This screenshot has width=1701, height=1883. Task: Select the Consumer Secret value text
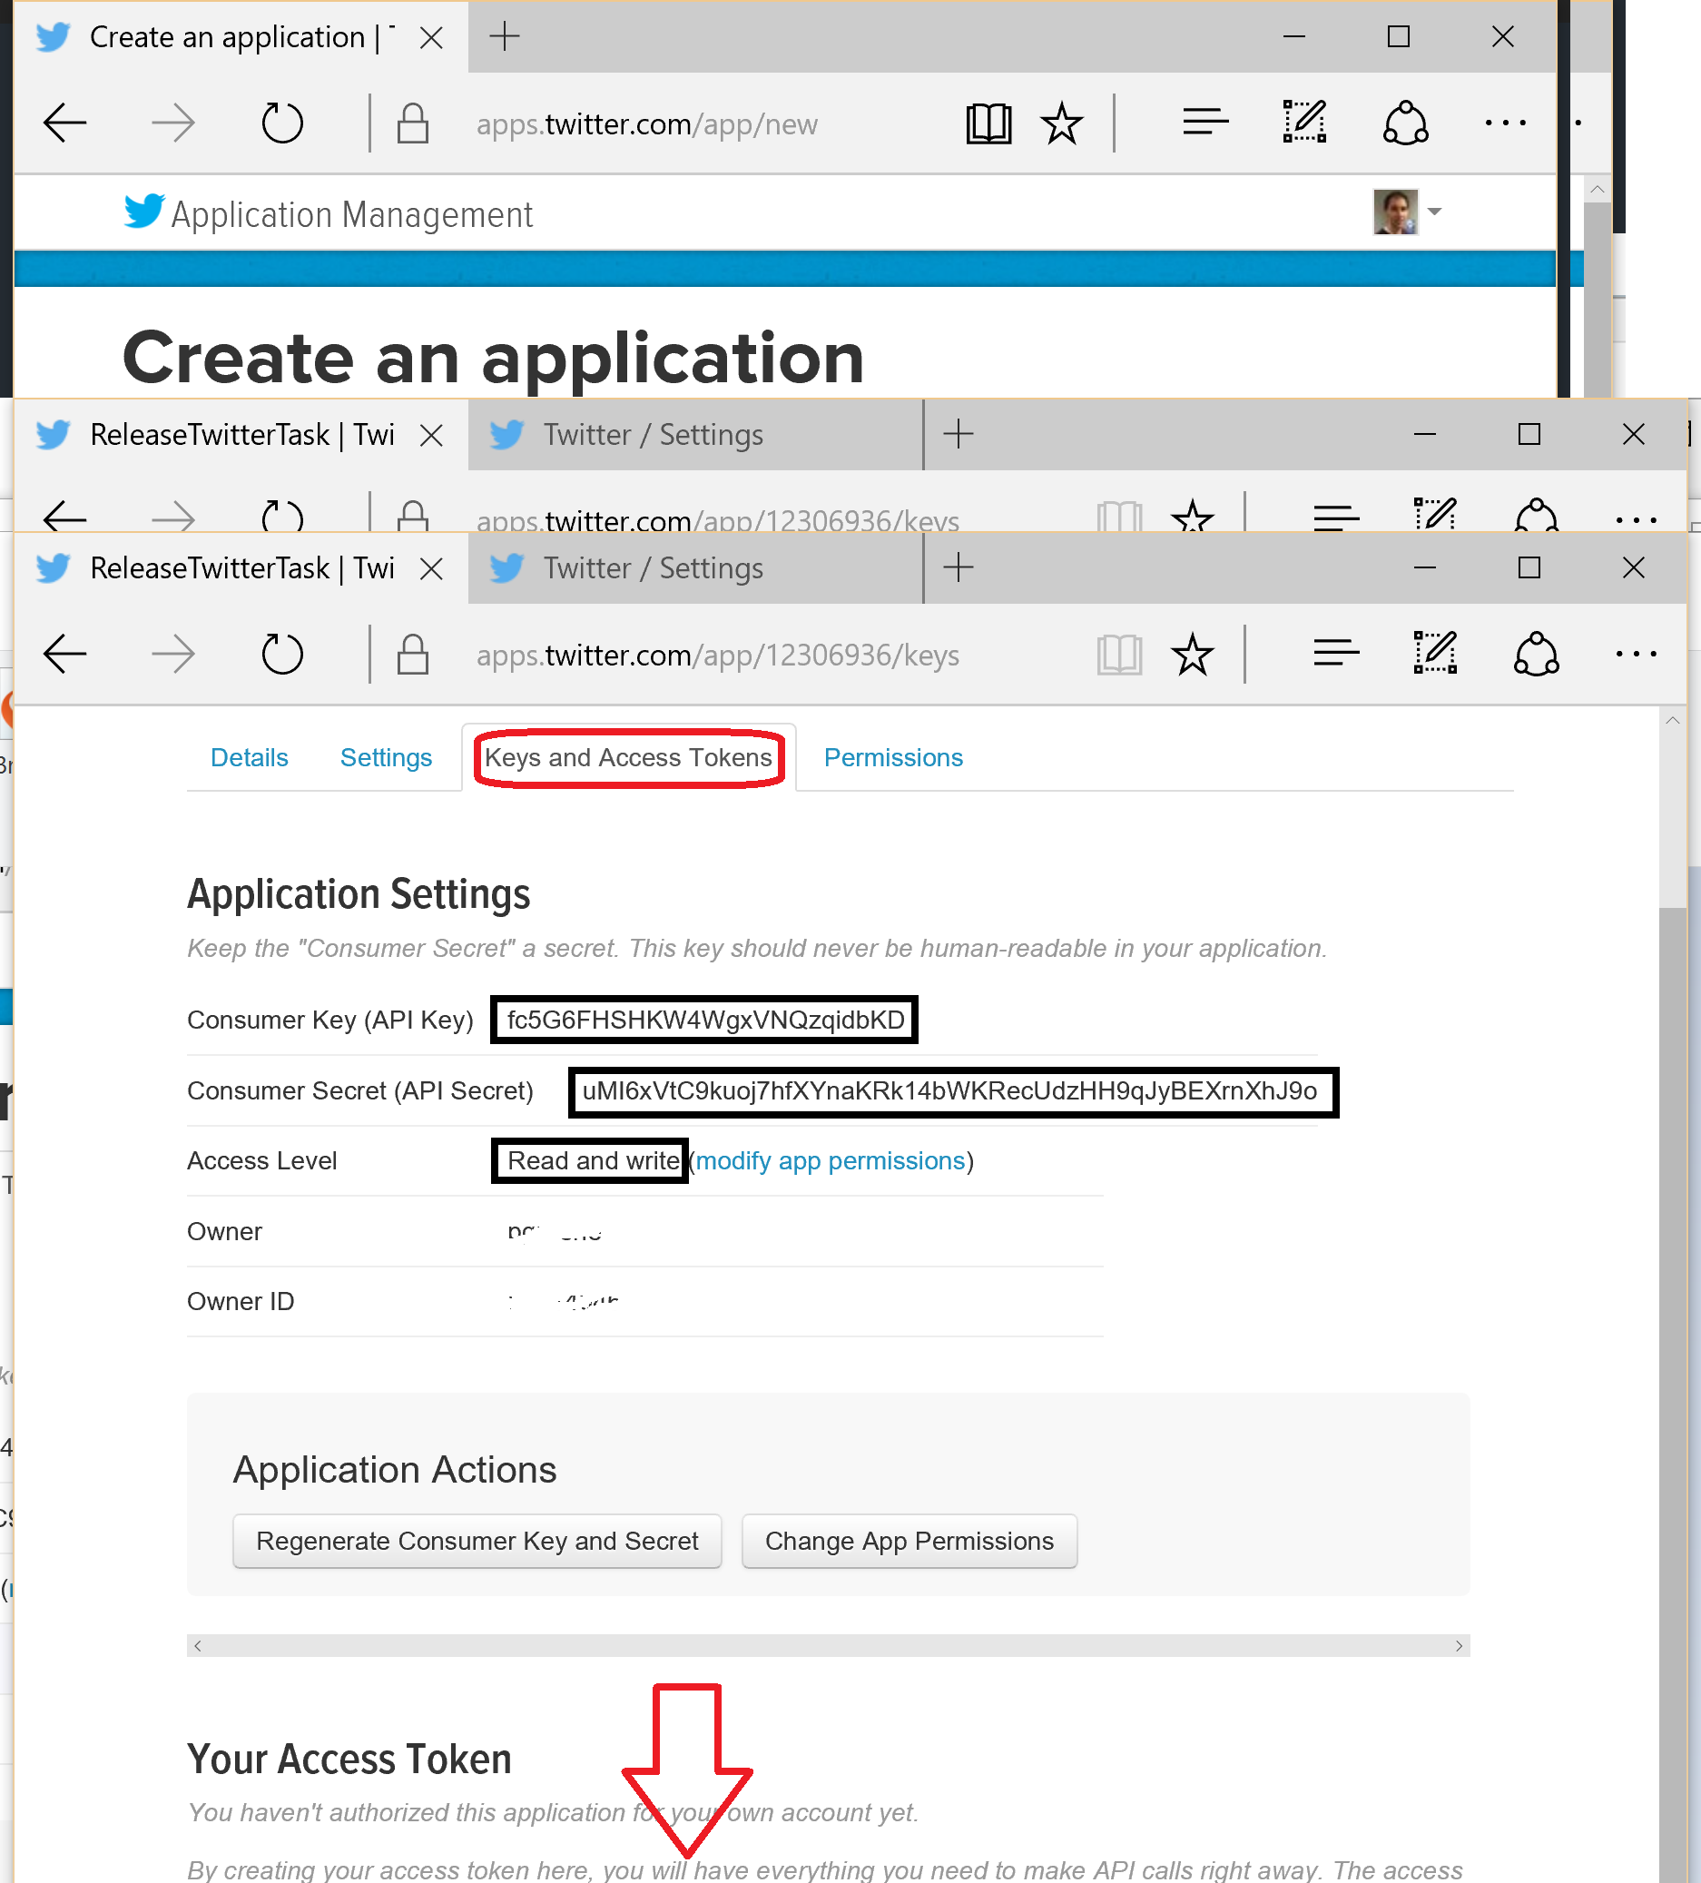point(949,1090)
